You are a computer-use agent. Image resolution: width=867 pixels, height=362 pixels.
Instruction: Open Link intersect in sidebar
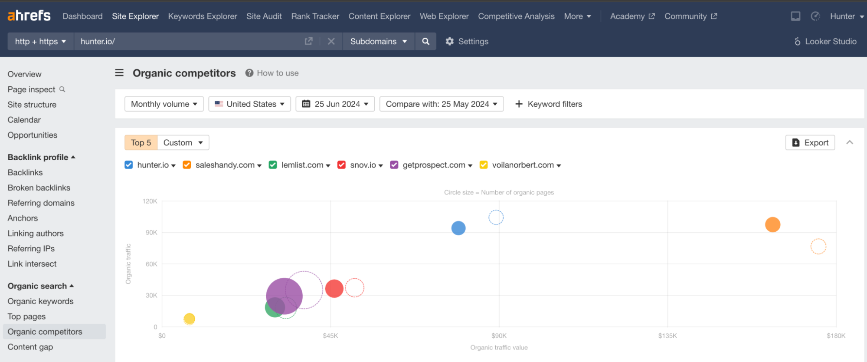coord(32,264)
